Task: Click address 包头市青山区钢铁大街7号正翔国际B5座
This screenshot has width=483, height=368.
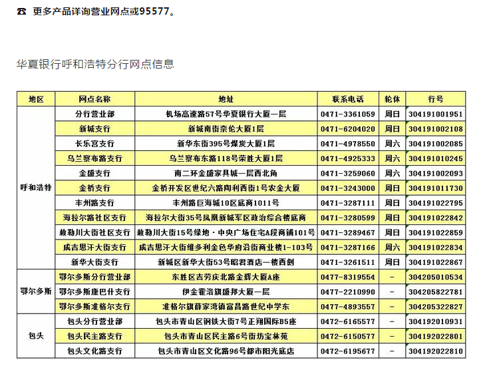Action: click(x=226, y=321)
